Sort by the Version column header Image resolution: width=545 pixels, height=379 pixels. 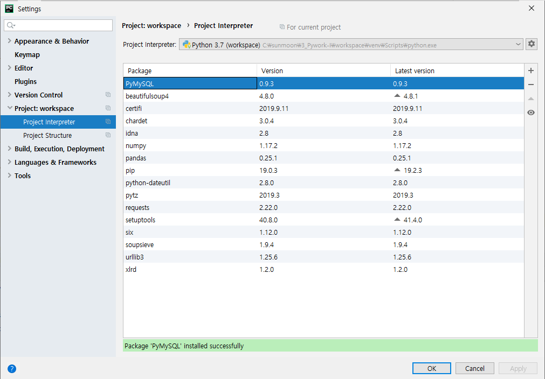(x=323, y=71)
